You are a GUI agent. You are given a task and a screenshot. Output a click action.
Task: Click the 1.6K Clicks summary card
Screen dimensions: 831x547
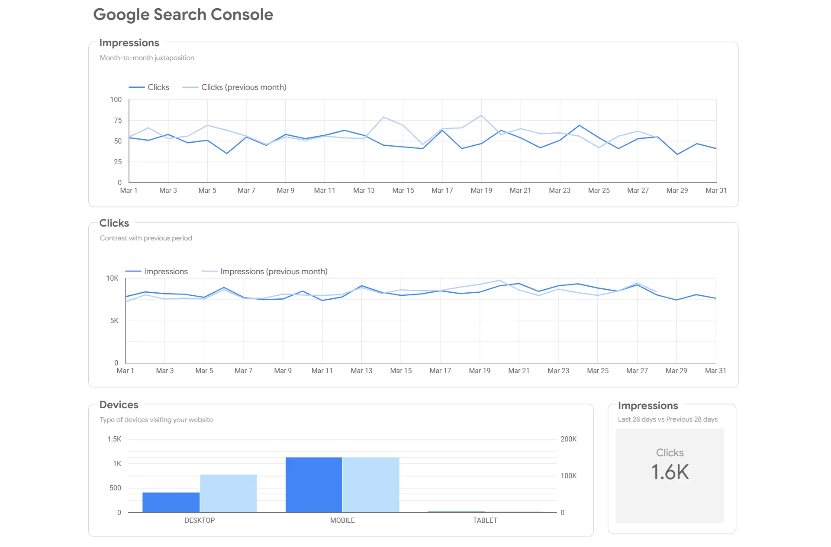(670, 473)
